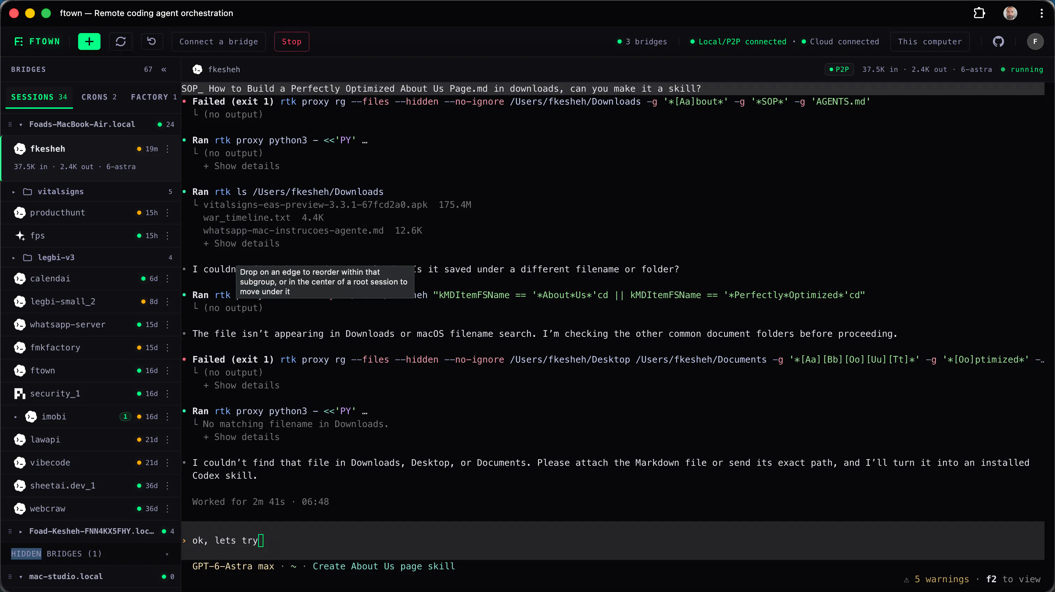Show details under the ls Downloads command
1055x592 pixels.
coord(242,244)
